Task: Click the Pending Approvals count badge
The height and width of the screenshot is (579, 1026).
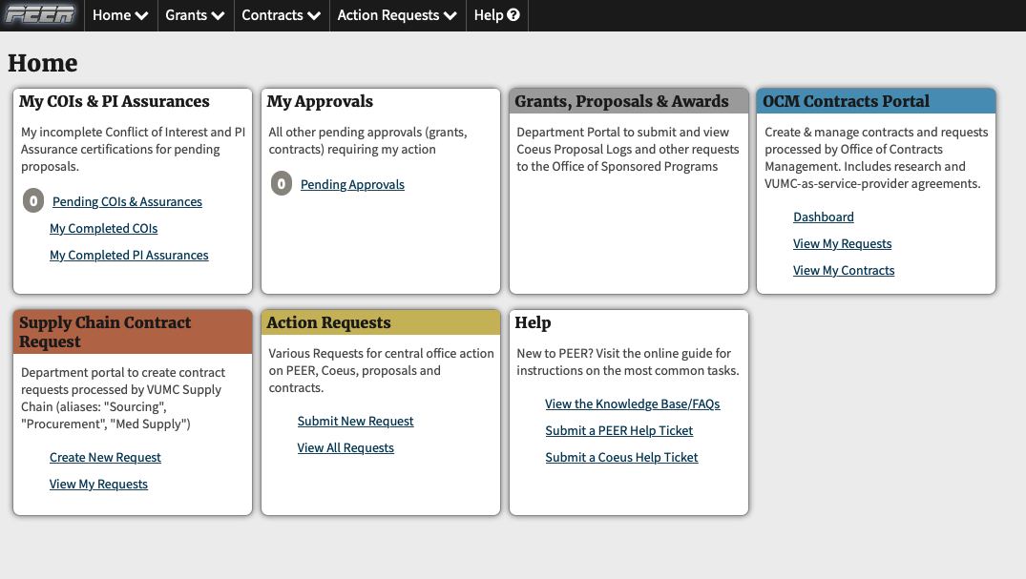Action: [282, 184]
